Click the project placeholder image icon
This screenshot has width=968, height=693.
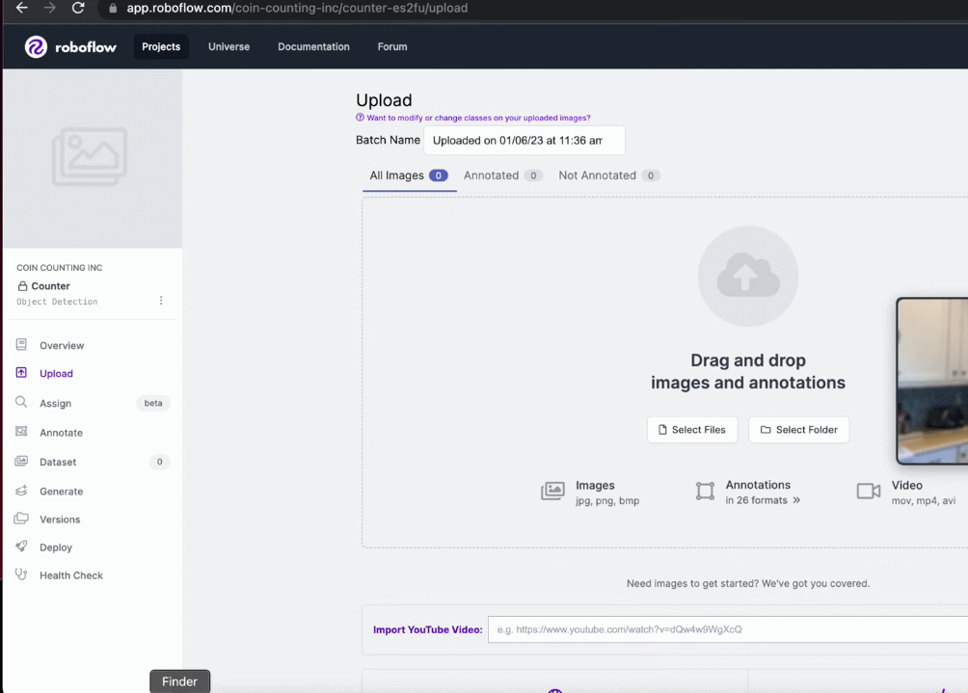pos(90,156)
